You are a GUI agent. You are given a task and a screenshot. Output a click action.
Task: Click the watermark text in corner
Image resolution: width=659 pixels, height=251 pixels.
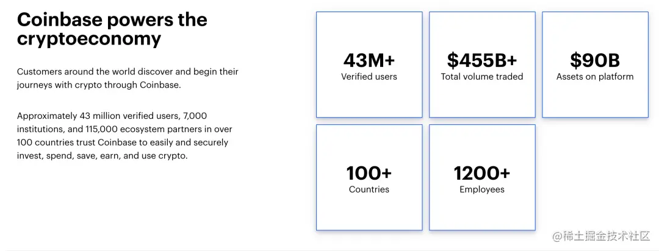coord(602,236)
